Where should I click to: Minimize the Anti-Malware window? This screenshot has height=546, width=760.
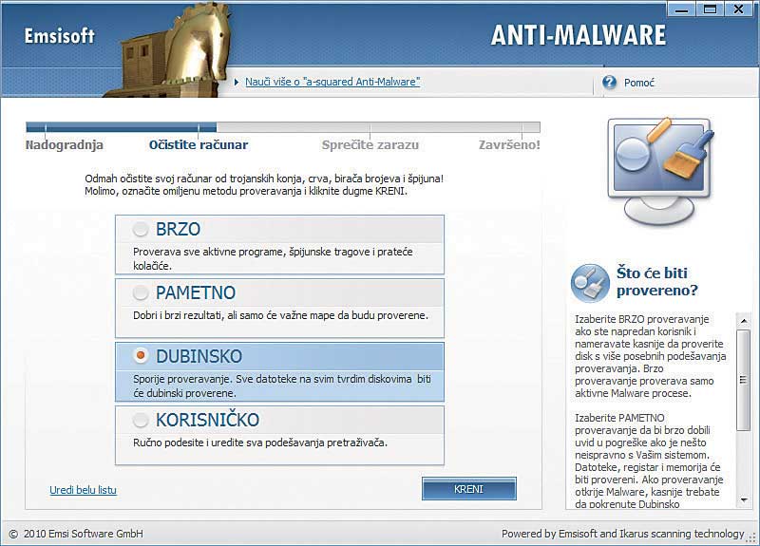tap(681, 9)
